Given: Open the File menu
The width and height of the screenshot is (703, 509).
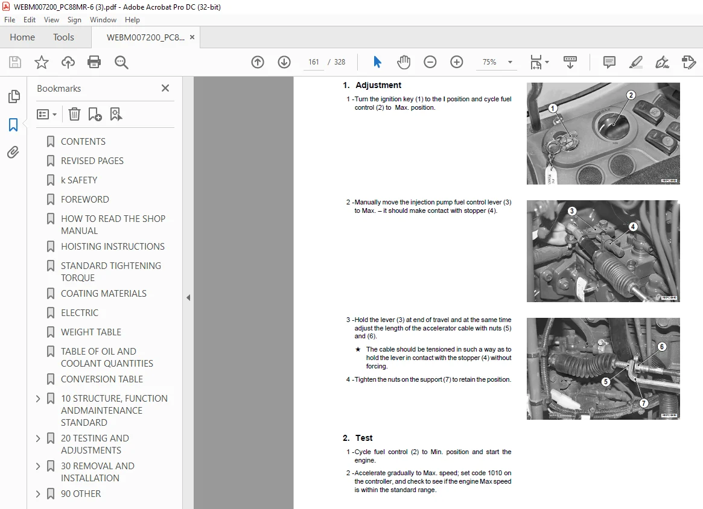Looking at the screenshot, I should [10, 20].
